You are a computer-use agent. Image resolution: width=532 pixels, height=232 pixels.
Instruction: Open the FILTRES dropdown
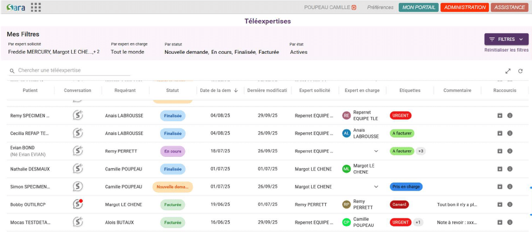coord(506,39)
